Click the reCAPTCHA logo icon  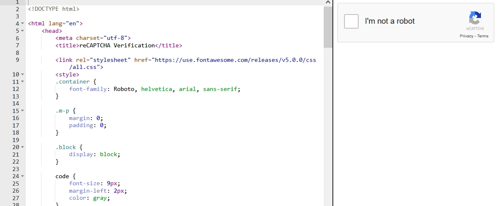(x=475, y=18)
